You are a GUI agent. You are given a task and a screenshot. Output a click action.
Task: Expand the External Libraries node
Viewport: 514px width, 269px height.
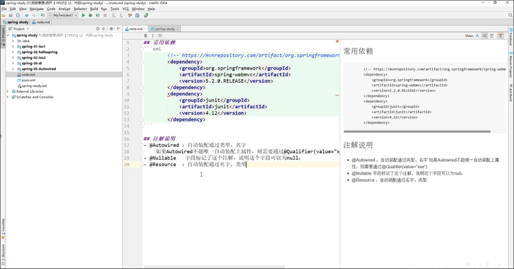8,91
